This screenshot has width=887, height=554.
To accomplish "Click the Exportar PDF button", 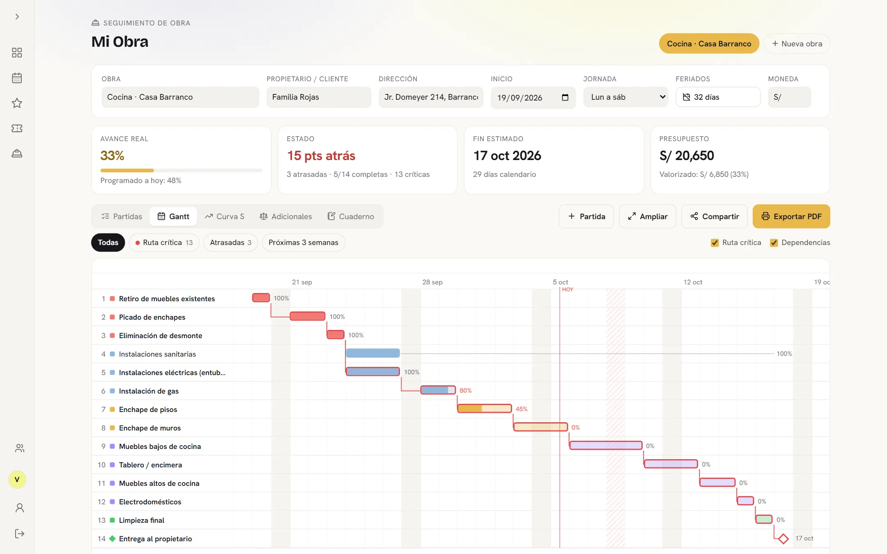I will 791,216.
